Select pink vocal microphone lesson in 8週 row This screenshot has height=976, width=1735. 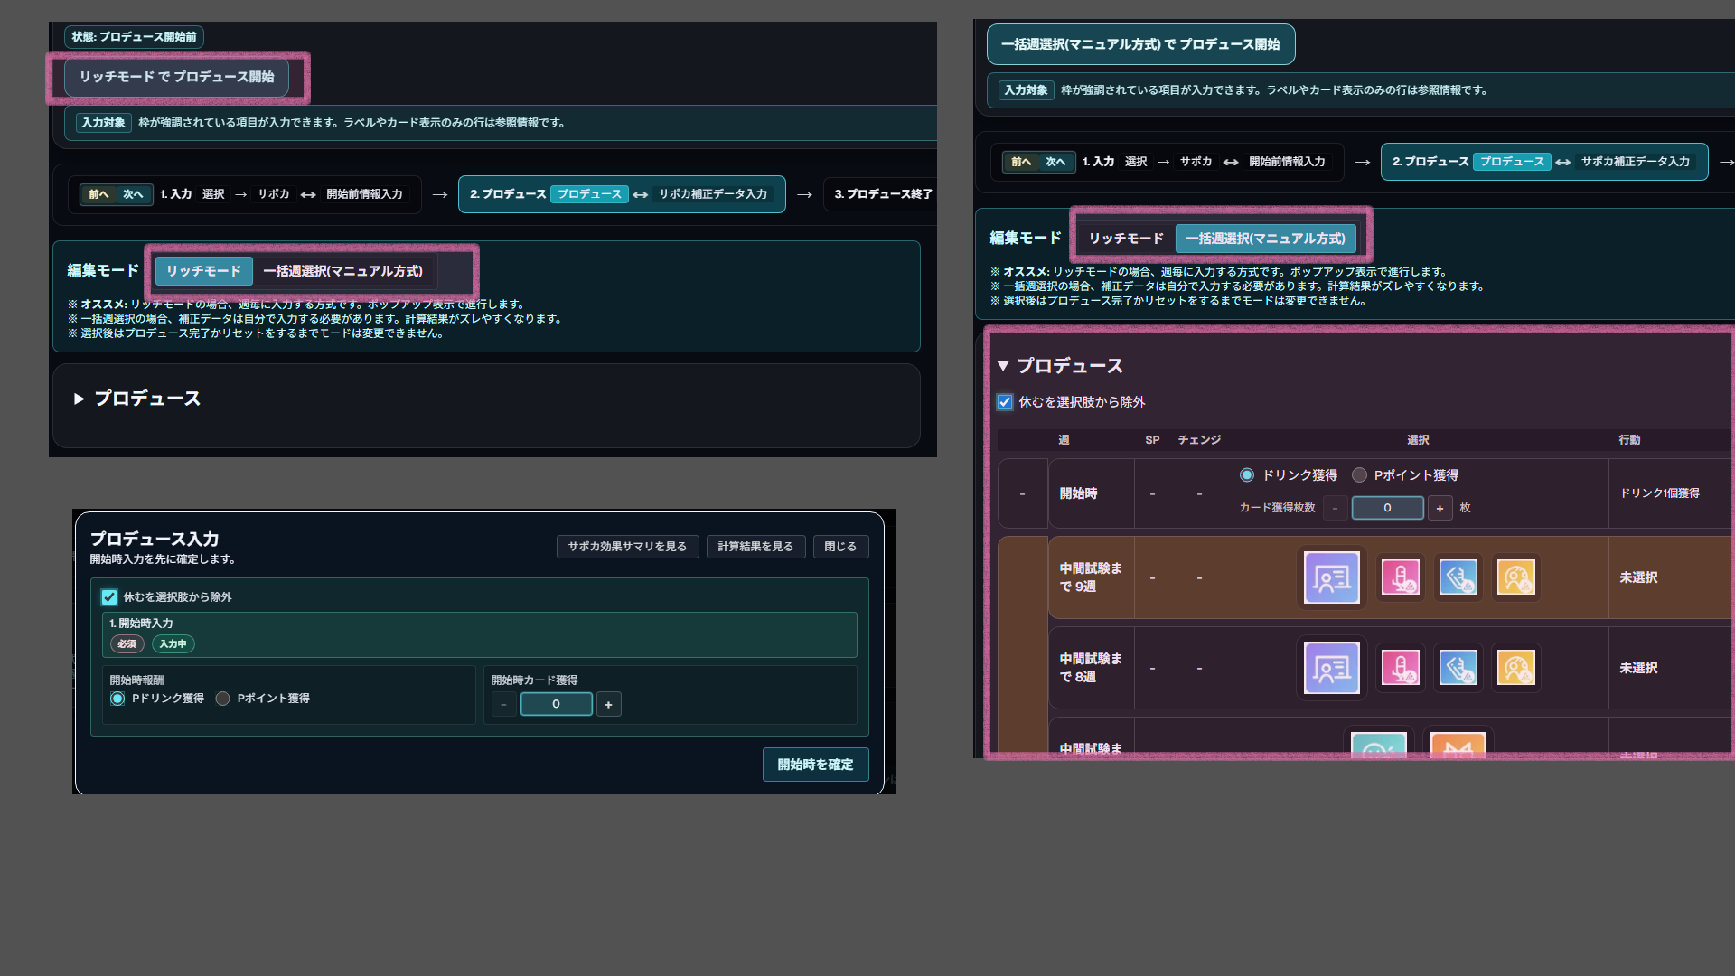tap(1401, 668)
